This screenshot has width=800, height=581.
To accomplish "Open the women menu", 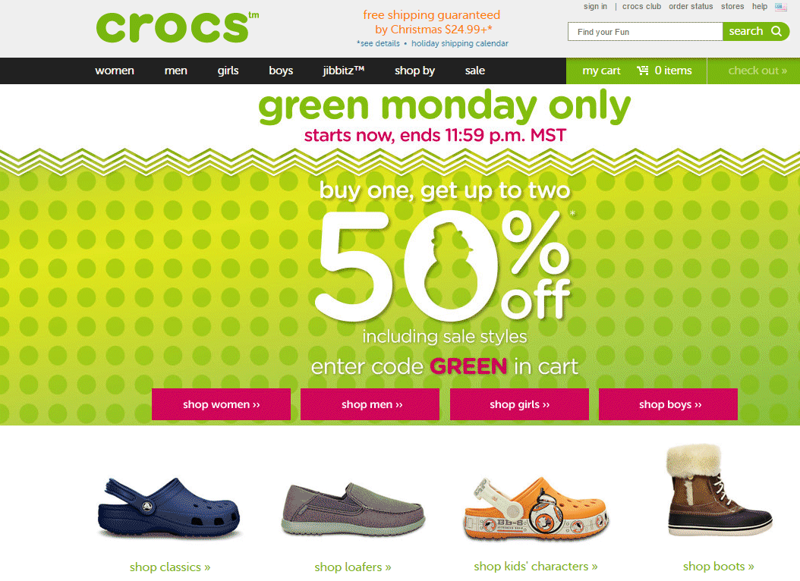I will click(115, 71).
